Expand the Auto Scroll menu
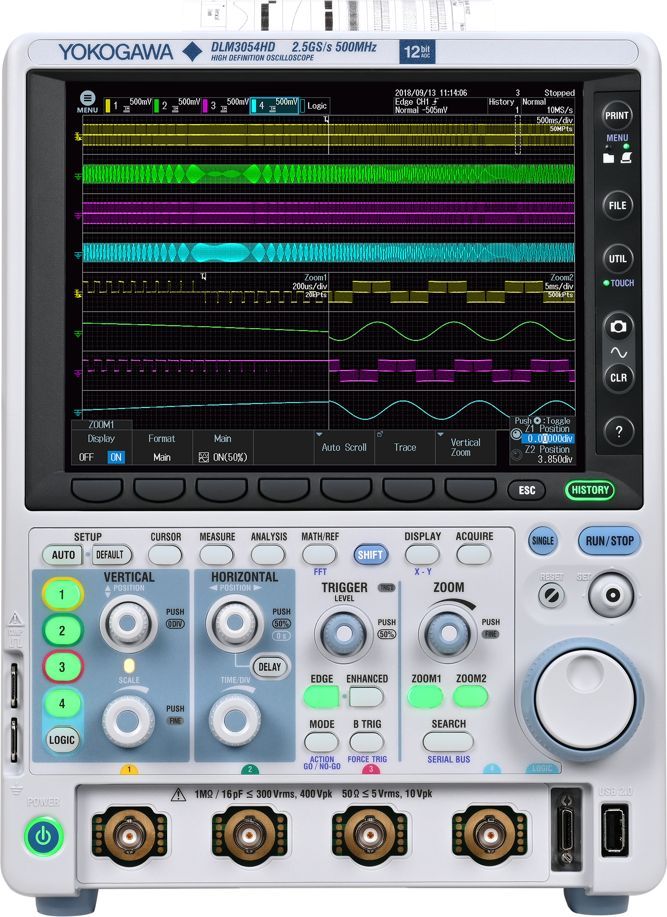This screenshot has height=917, width=667. click(x=344, y=447)
